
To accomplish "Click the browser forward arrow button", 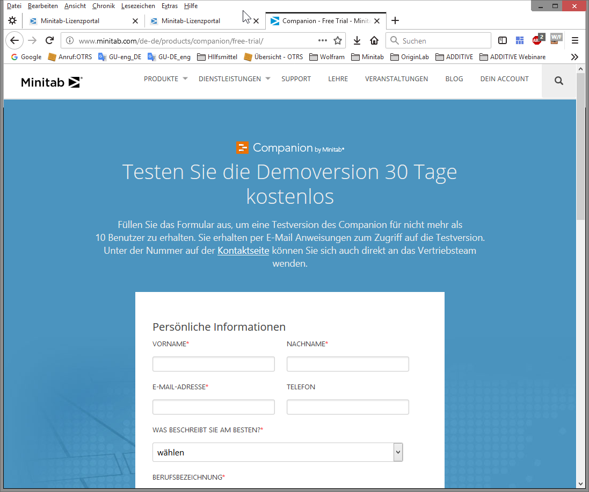I will pos(32,40).
